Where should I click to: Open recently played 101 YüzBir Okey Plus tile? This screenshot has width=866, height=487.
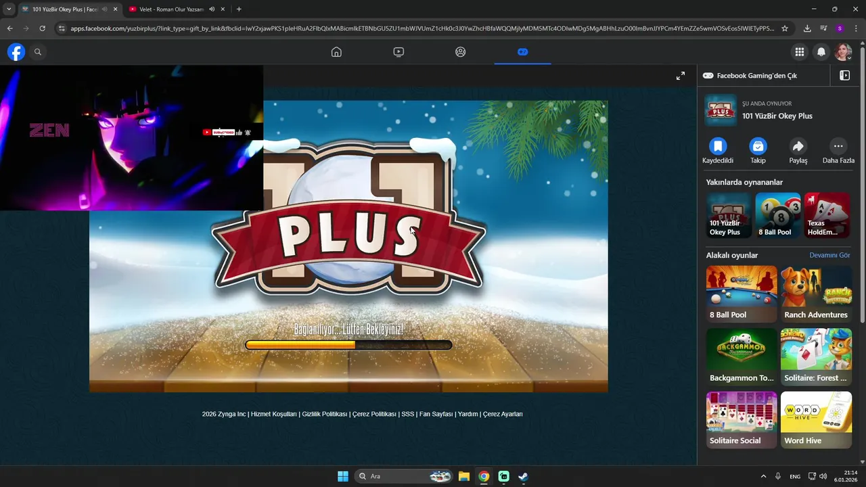pyautogui.click(x=729, y=215)
